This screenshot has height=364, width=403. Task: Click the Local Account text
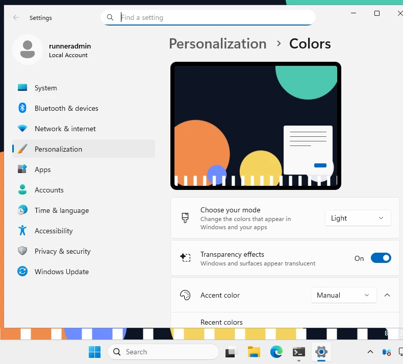(68, 55)
